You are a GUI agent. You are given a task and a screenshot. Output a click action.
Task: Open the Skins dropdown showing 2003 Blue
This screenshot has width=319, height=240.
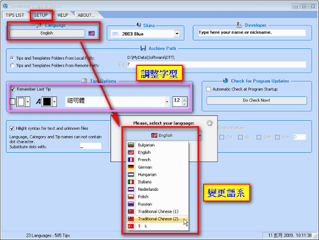coord(177,34)
